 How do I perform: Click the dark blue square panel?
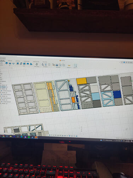[117, 94]
